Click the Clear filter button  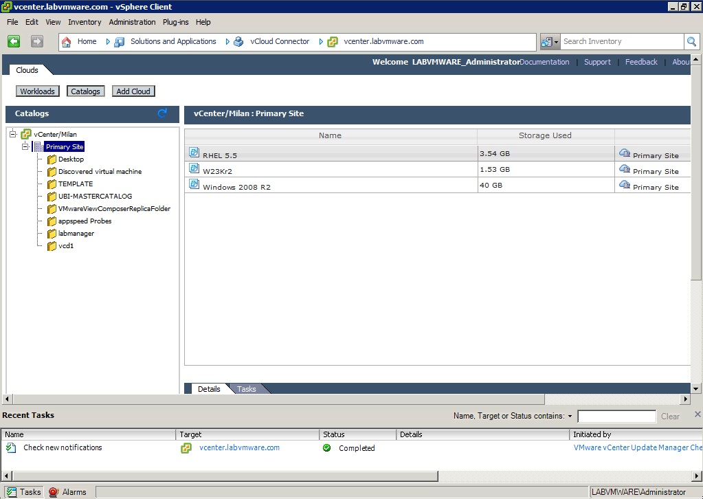670,417
